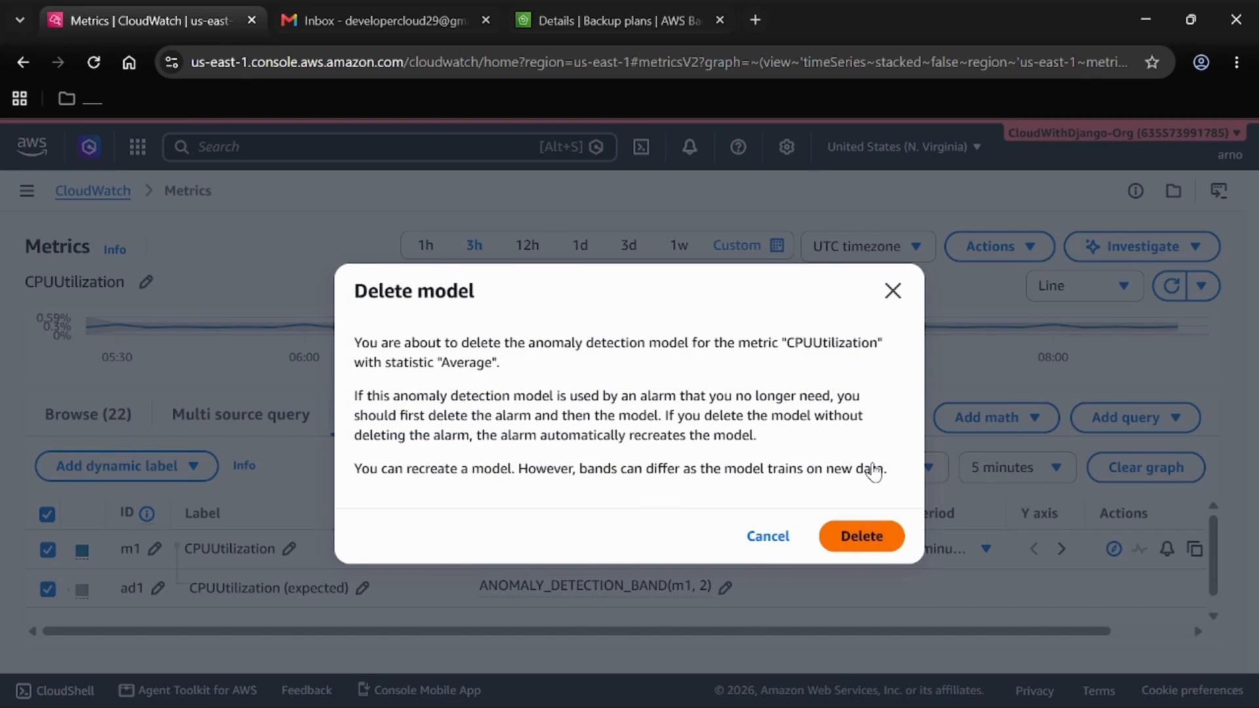The image size is (1259, 708).
Task: Open the Investigate dropdown
Action: click(1142, 246)
